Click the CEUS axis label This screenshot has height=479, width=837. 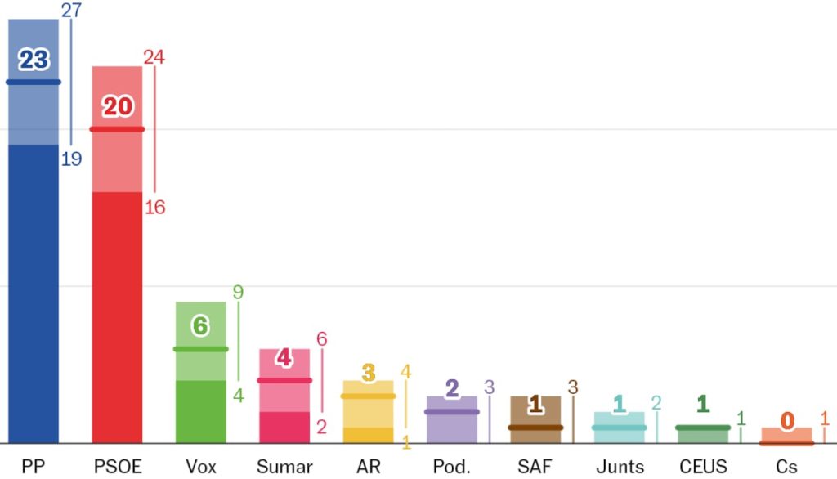pyautogui.click(x=703, y=467)
